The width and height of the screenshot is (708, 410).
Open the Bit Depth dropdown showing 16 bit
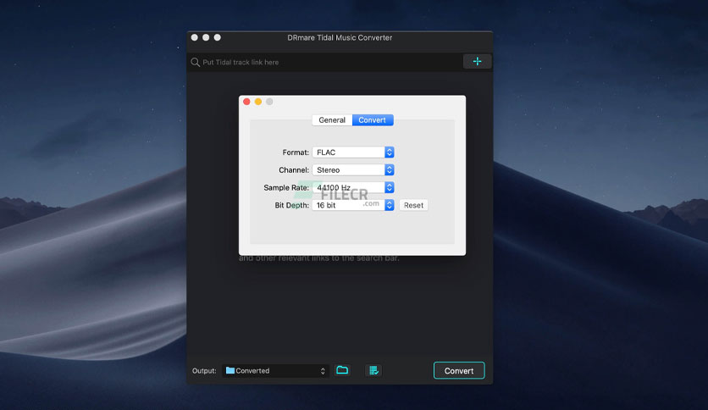(x=353, y=205)
